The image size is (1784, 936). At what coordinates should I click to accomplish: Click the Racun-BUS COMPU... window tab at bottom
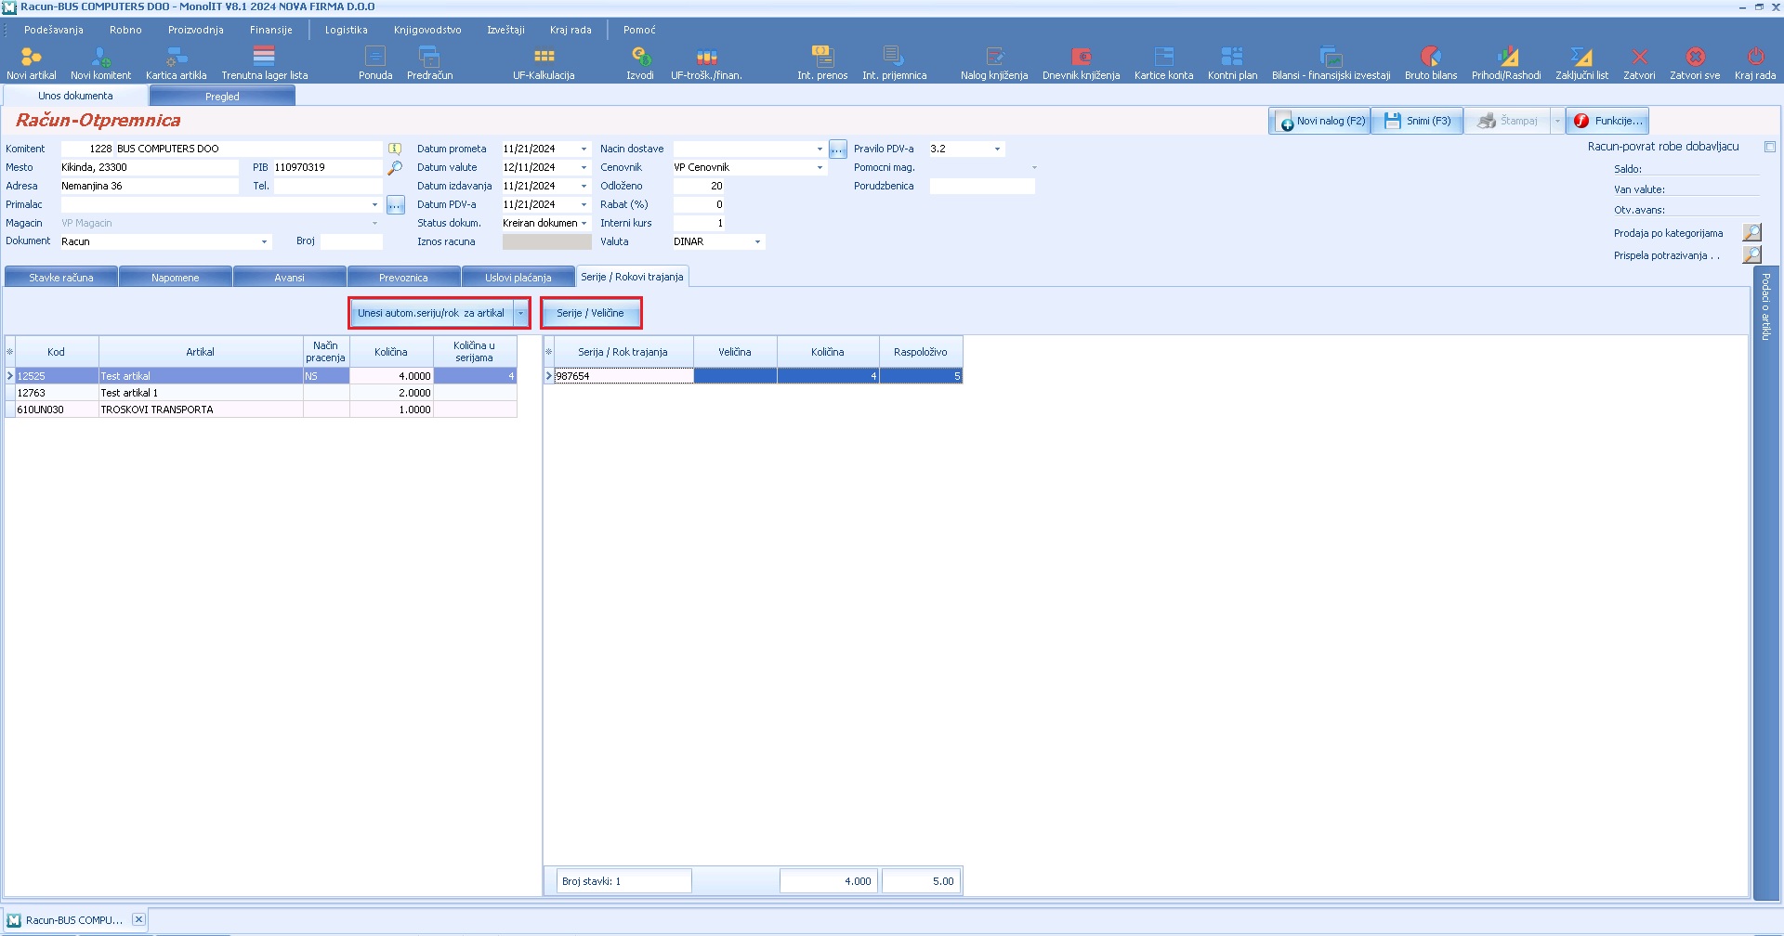coord(74,920)
